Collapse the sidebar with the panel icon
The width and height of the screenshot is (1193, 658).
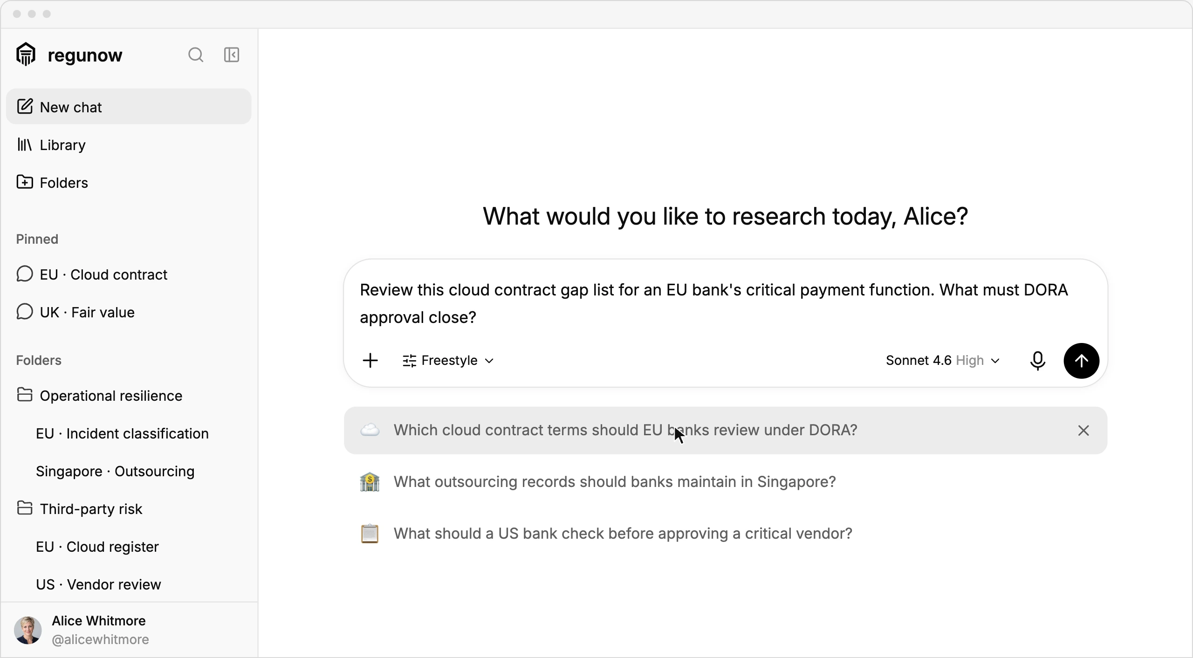[x=232, y=55]
